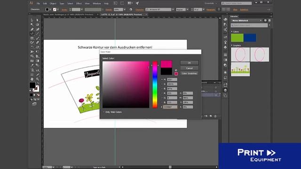The width and height of the screenshot is (301, 169).
Task: Open the Type menu
Action: tap(62, 3)
